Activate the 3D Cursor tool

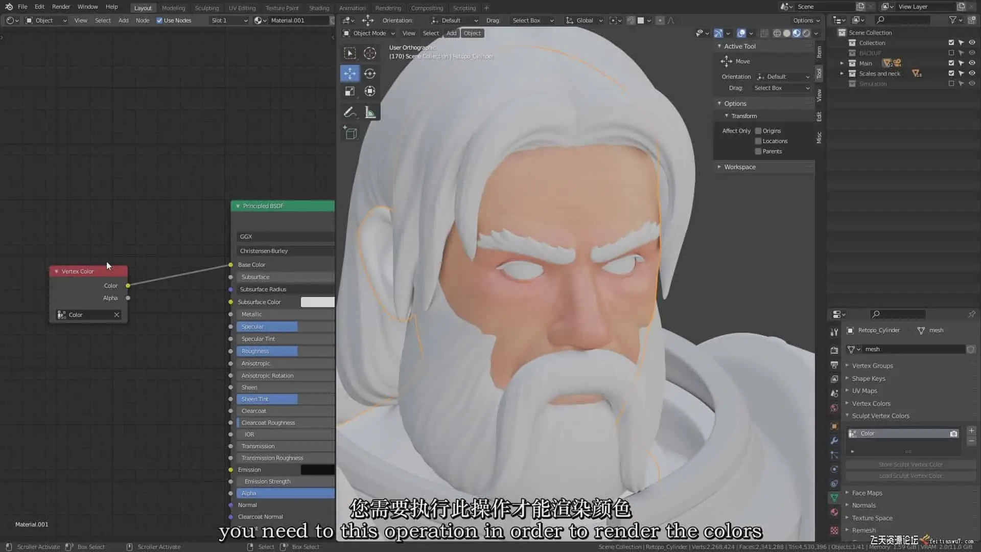click(370, 53)
